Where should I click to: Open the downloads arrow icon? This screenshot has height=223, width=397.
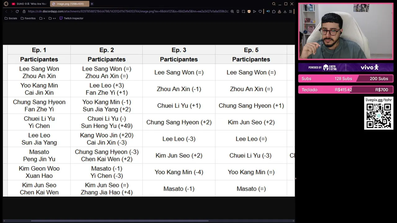(285, 11)
